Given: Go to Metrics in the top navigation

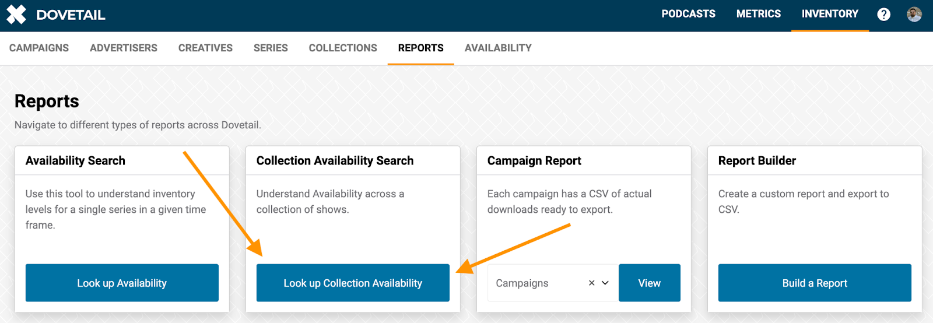Looking at the screenshot, I should (x=759, y=14).
